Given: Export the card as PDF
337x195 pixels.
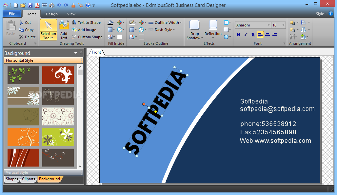Looking at the screenshot, I should click(37, 5).
